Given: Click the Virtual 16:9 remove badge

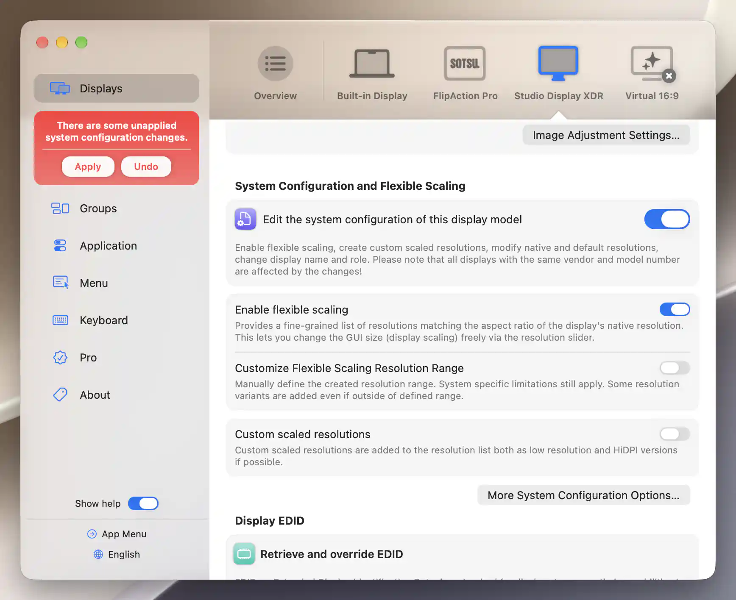Looking at the screenshot, I should point(669,76).
